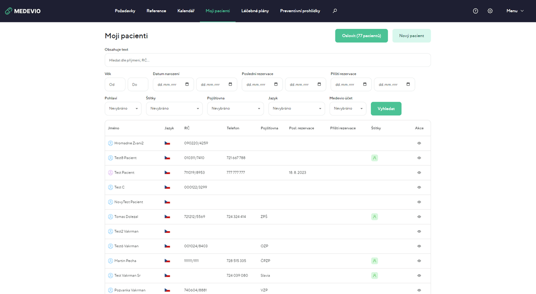Click eye icon for Test6 Vakrman row
536x294 pixels.
point(419,246)
